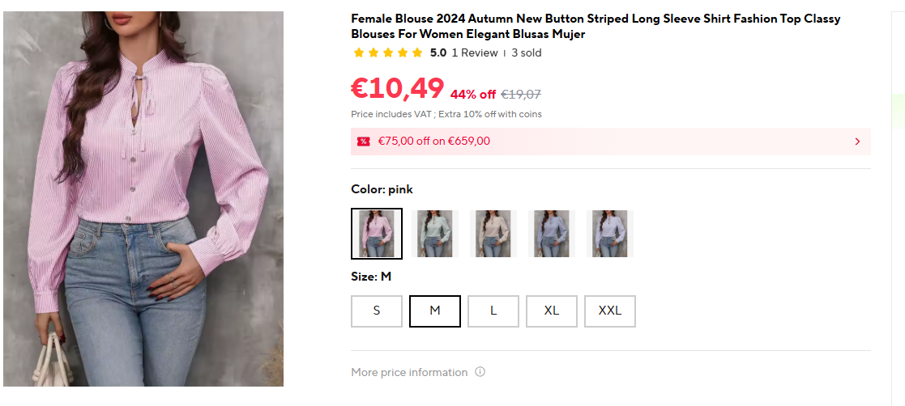
Task: Click the €75,00 off on €659,00 offer
Action: click(434, 142)
